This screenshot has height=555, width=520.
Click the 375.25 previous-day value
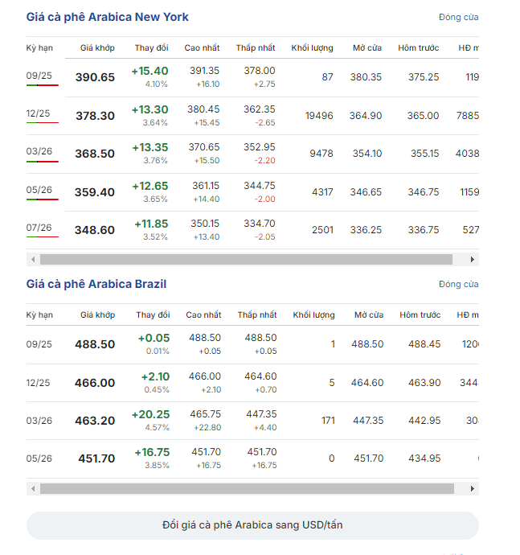tap(424, 77)
